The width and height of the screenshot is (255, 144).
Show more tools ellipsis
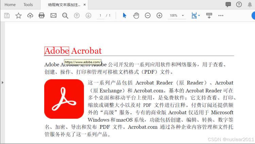pyautogui.click(x=221, y=16)
